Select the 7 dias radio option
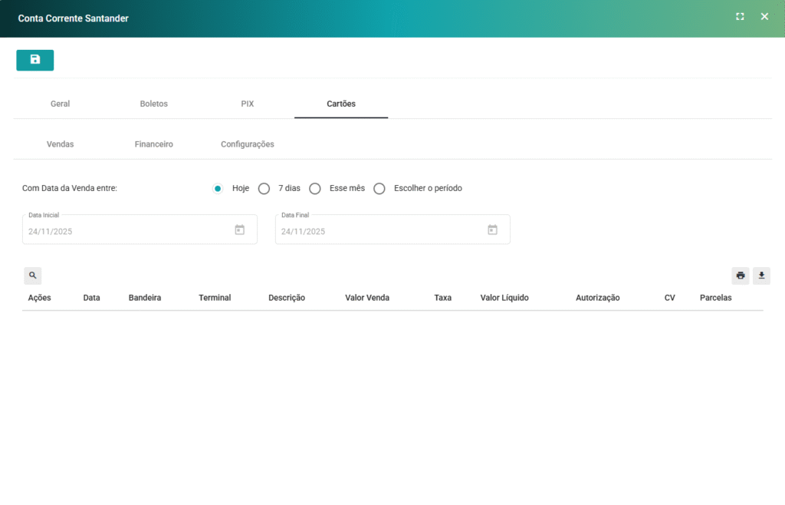785x505 pixels. tap(264, 189)
